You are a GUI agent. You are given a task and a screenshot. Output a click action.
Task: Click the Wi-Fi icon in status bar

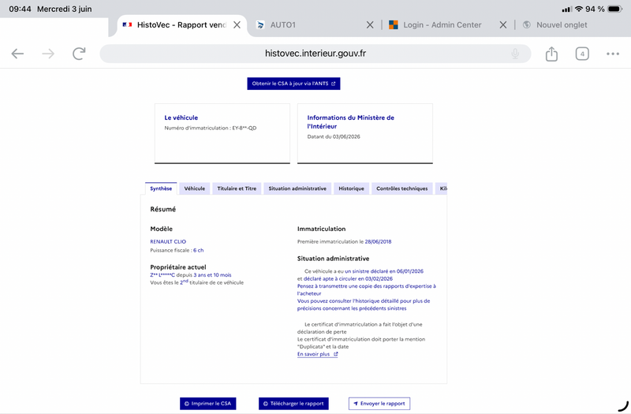(579, 9)
